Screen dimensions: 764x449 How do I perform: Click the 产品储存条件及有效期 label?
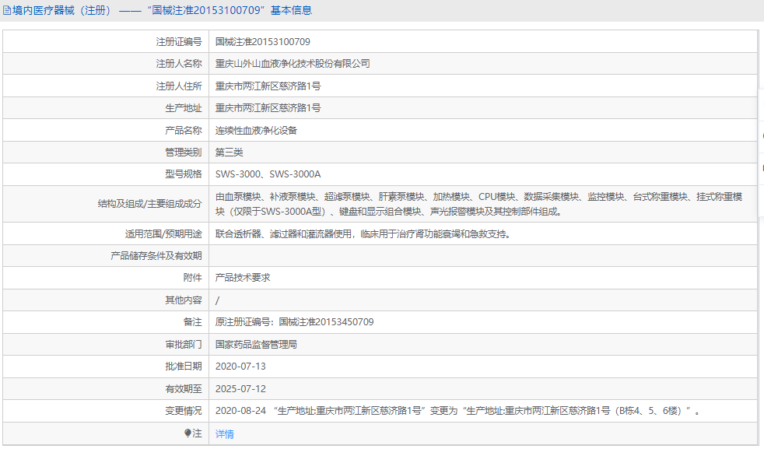point(156,255)
